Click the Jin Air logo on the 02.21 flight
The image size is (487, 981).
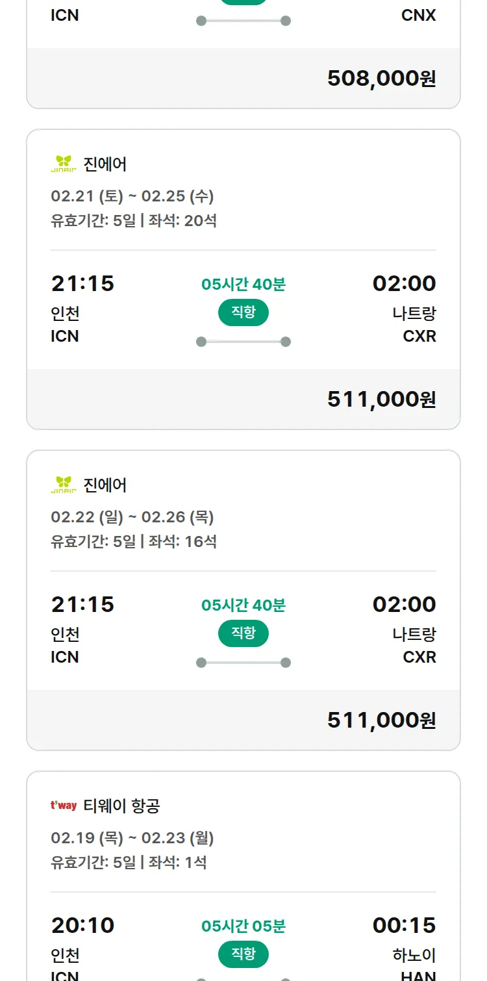pyautogui.click(x=64, y=164)
